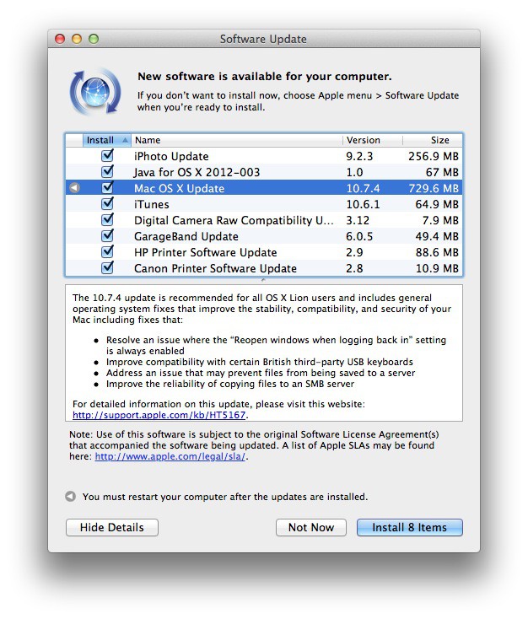
Task: Click the Not Now button
Action: 310,527
